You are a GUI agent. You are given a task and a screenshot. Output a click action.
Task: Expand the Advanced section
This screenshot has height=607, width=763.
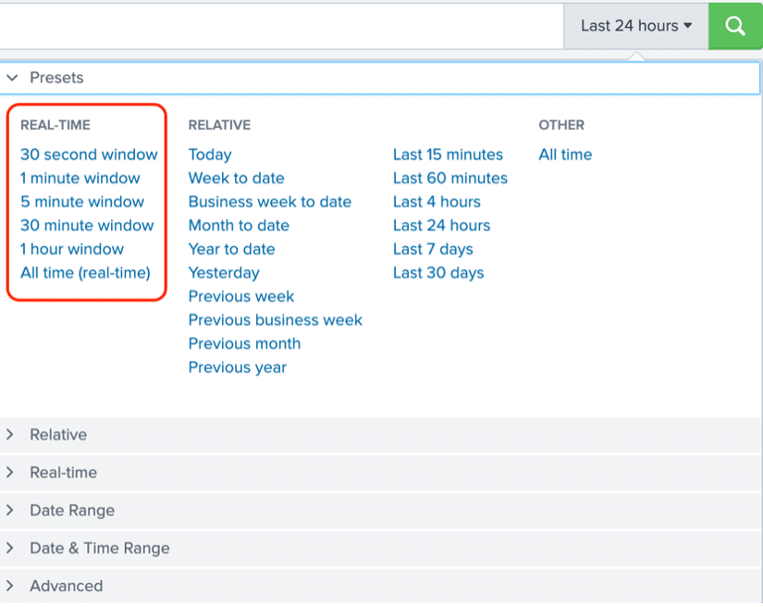coord(379,586)
